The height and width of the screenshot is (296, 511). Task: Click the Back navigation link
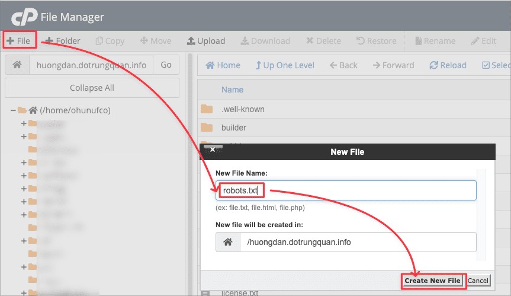pyautogui.click(x=343, y=65)
